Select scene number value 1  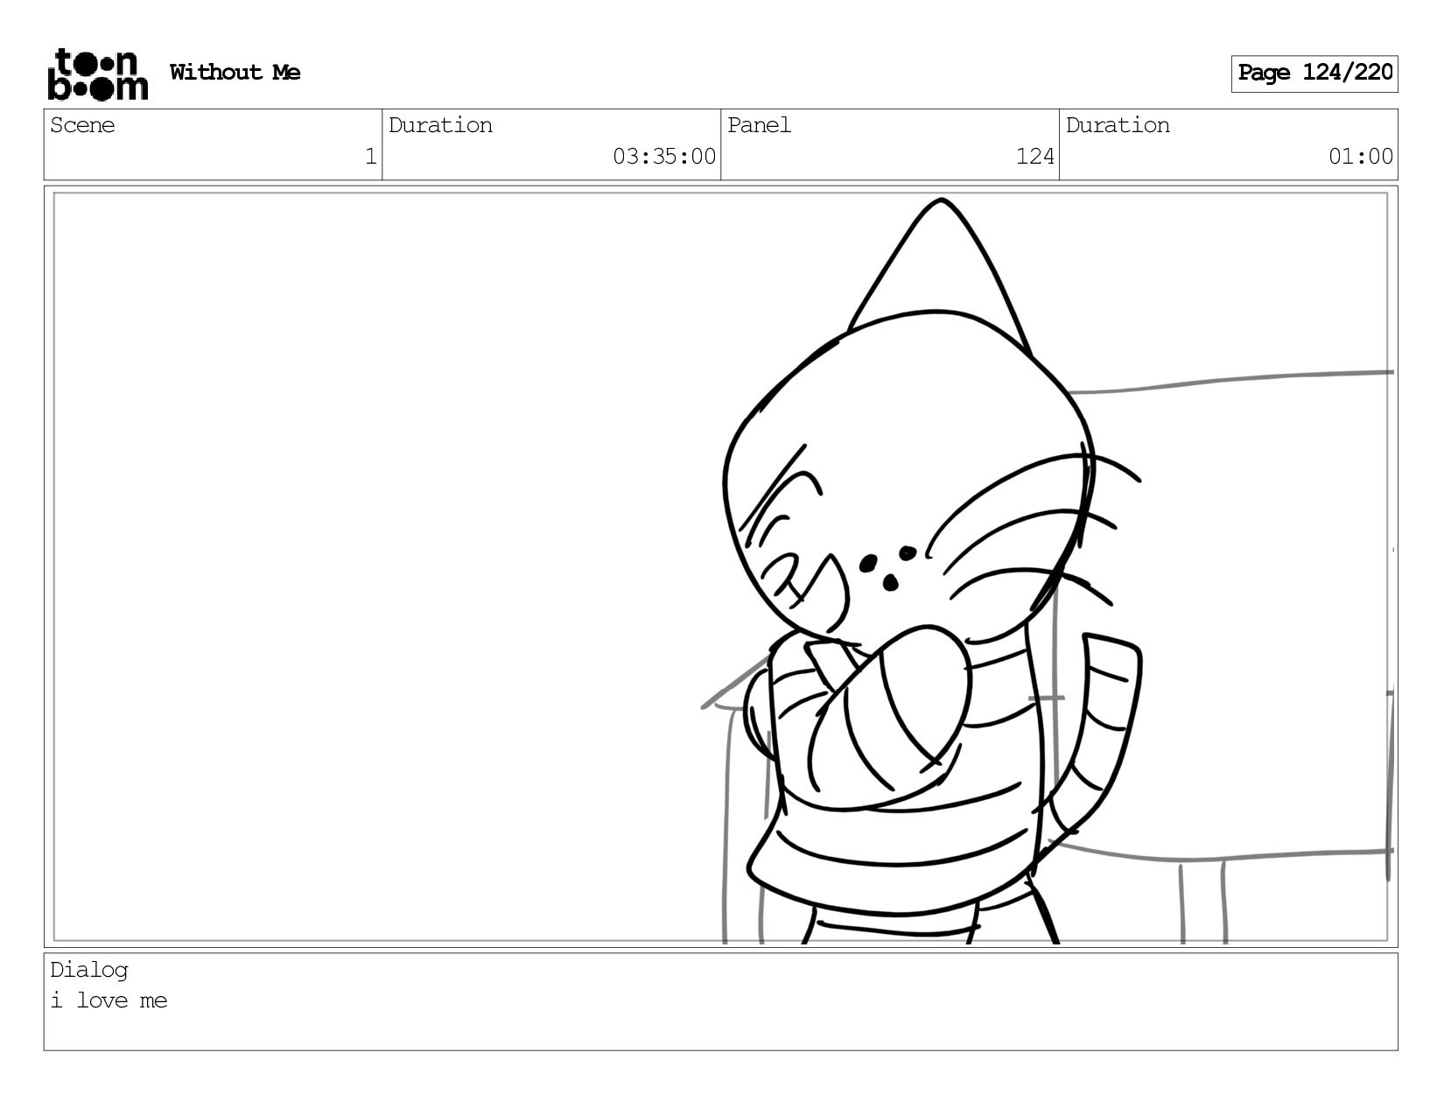pos(370,157)
